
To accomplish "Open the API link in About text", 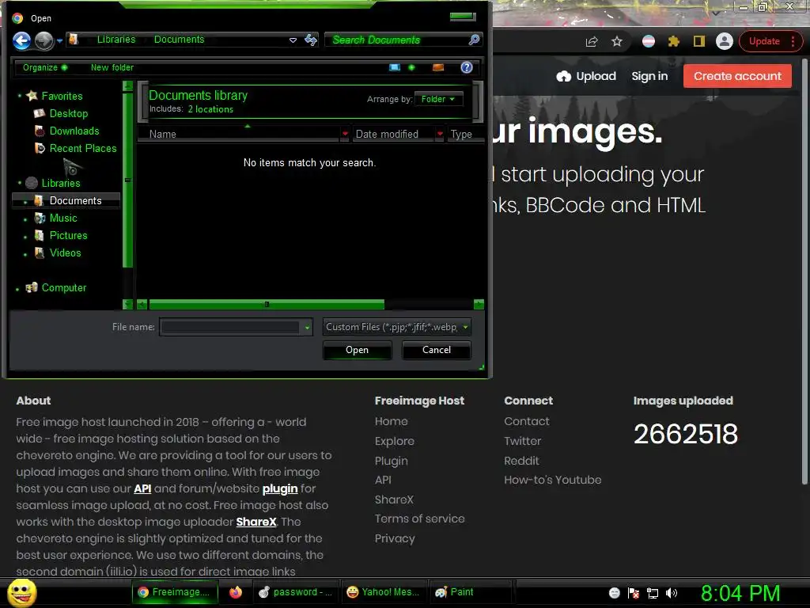I will [142, 488].
